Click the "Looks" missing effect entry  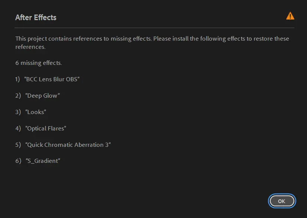pos(36,112)
